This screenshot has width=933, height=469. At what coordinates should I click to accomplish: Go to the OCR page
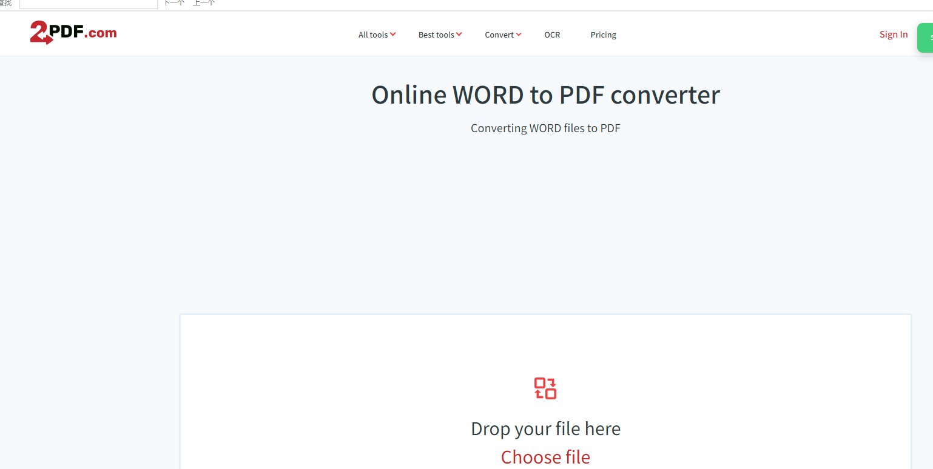552,35
